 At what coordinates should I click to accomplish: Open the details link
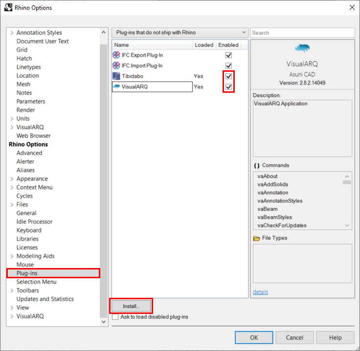point(260,292)
